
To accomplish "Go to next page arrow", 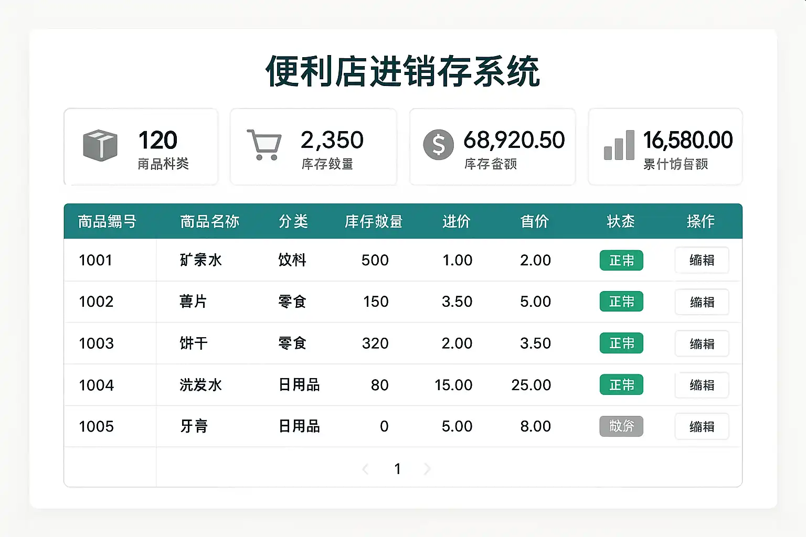I will [x=427, y=469].
